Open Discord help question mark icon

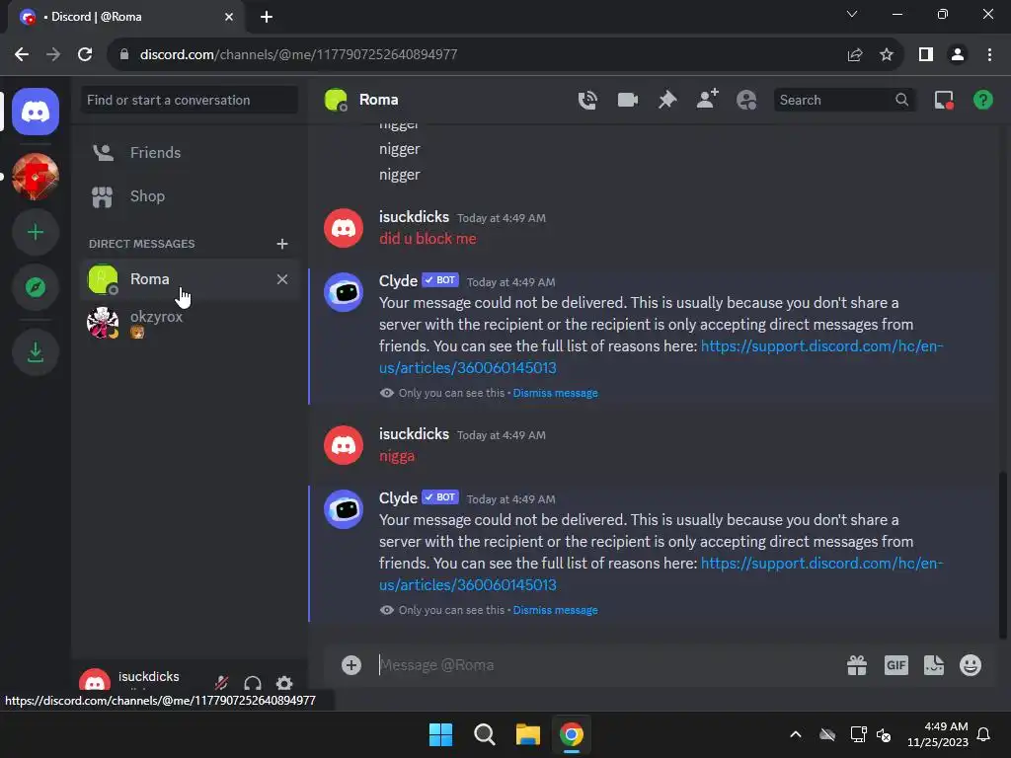[x=983, y=100]
